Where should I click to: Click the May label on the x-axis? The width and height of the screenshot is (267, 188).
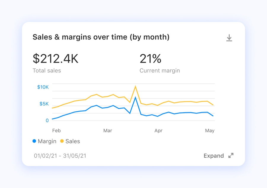pyautogui.click(x=210, y=131)
